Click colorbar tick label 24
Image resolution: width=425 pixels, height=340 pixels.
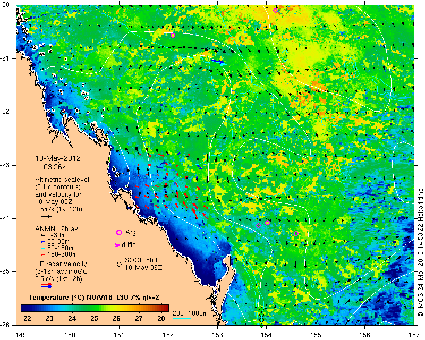click(72, 318)
